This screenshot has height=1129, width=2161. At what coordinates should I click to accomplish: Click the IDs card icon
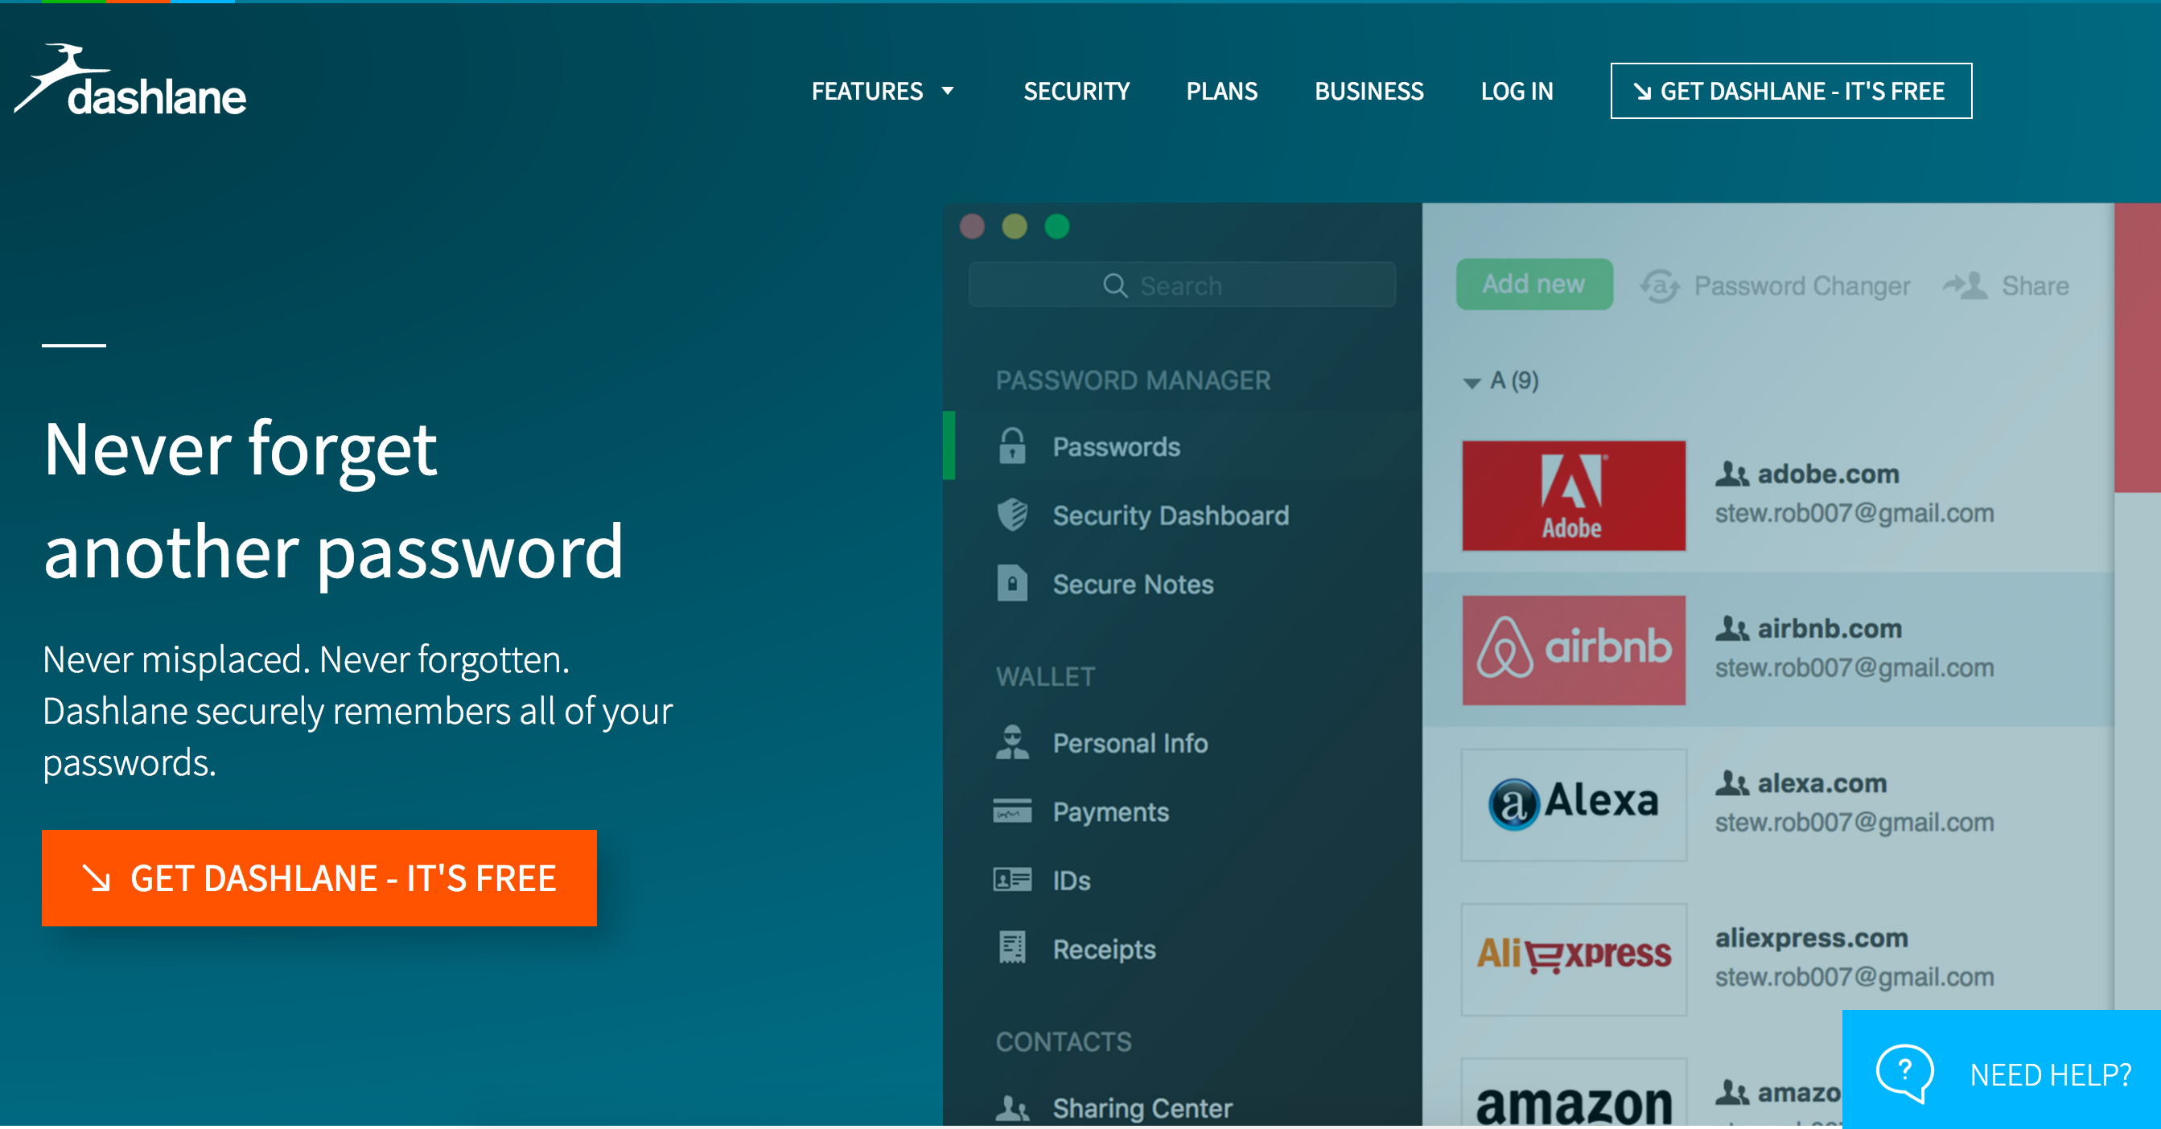pyautogui.click(x=1011, y=880)
